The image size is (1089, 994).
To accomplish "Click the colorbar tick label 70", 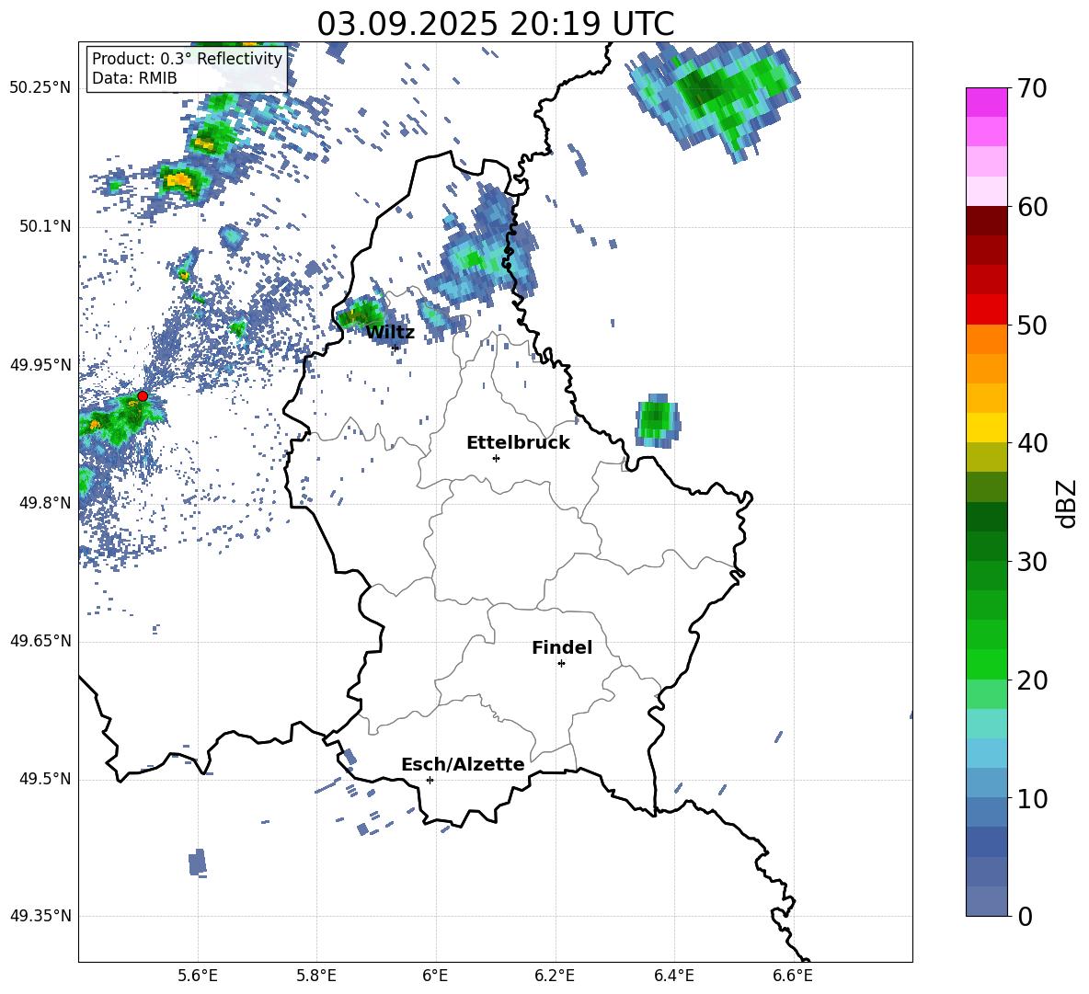I will pos(1032,89).
